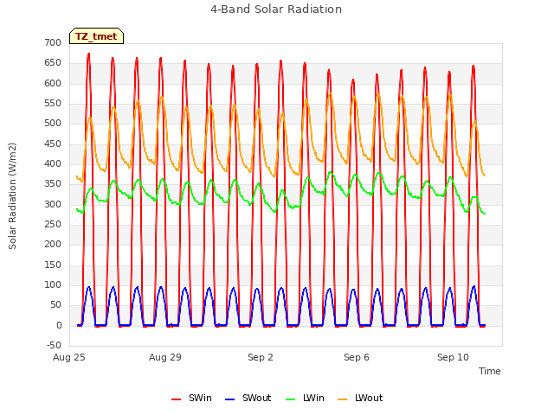Screen dimensions: 554x415
Task: Click the LWin legend label
Action: pos(313,398)
